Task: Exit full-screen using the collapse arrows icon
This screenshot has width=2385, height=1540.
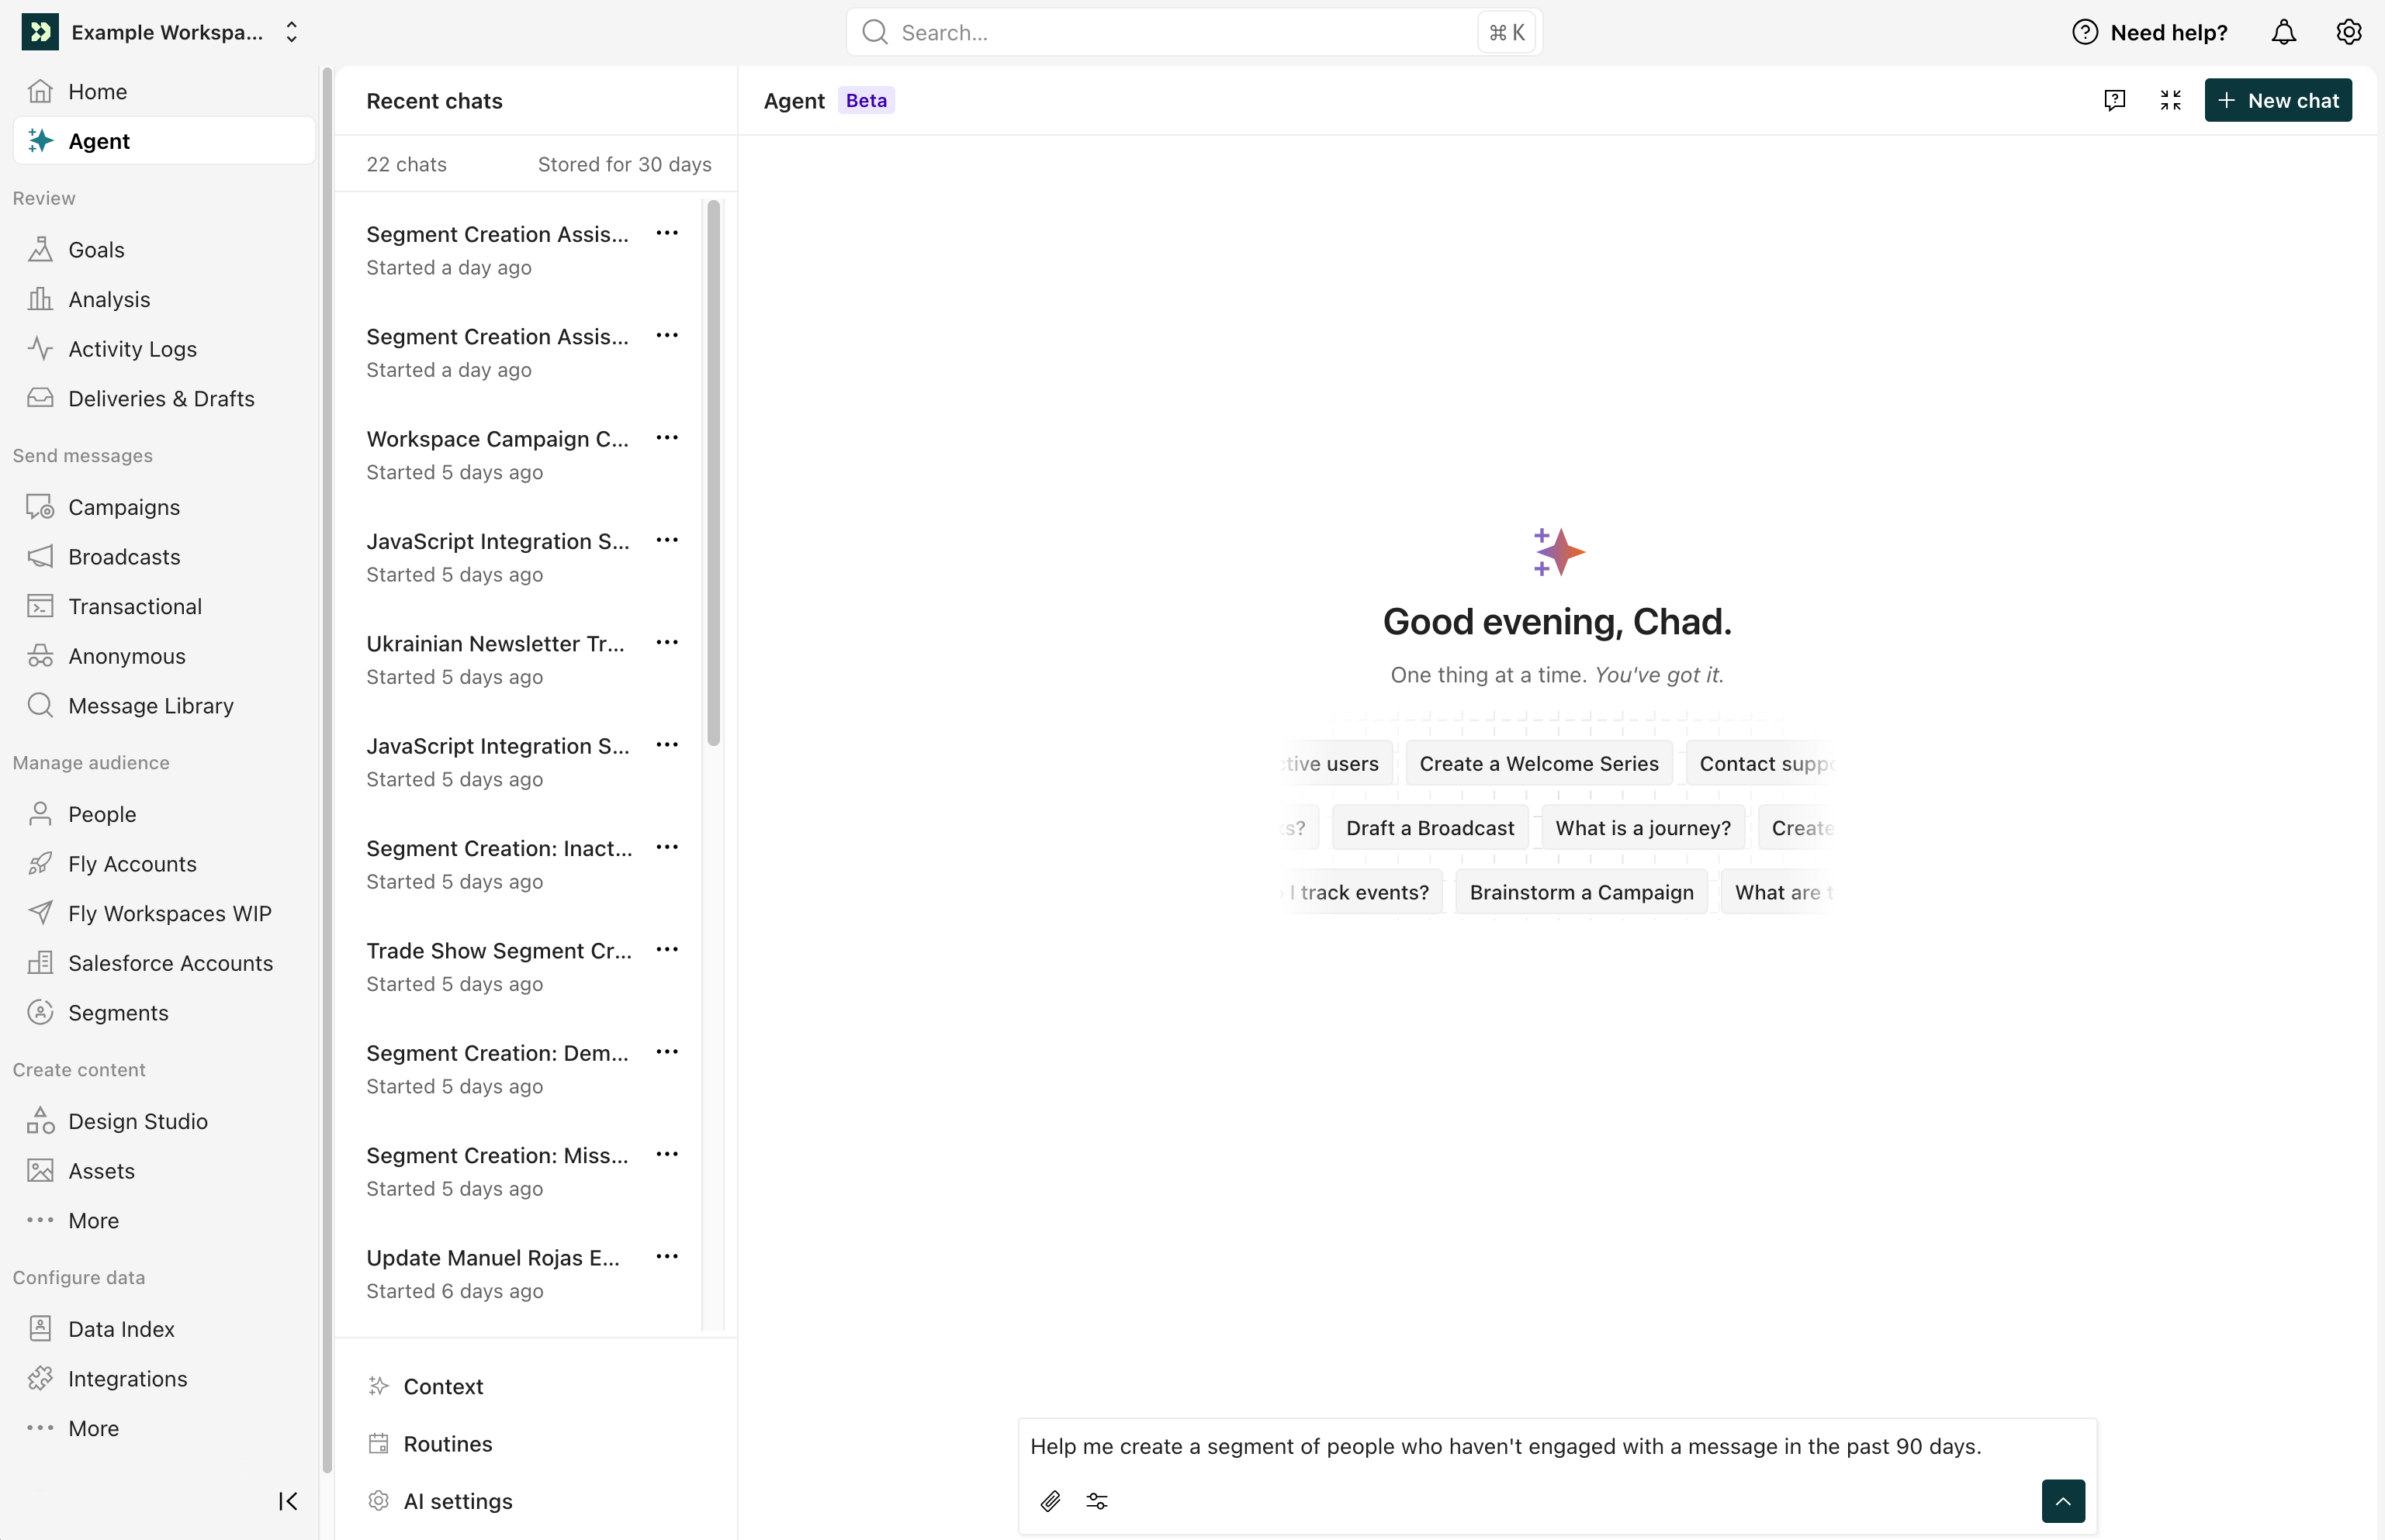Action: 2170,100
